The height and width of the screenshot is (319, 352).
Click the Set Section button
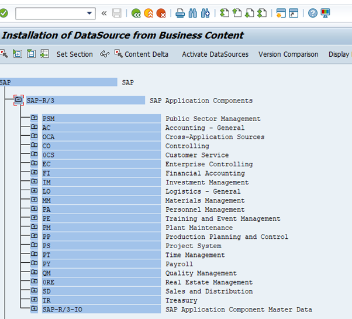(x=75, y=54)
